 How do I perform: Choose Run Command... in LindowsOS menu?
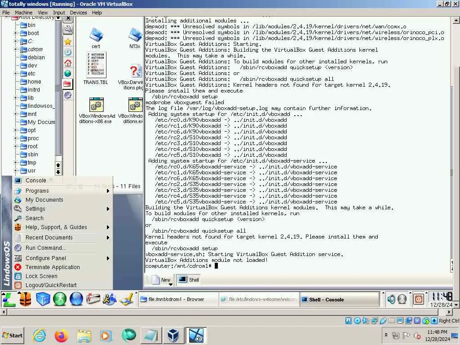[x=62, y=248]
